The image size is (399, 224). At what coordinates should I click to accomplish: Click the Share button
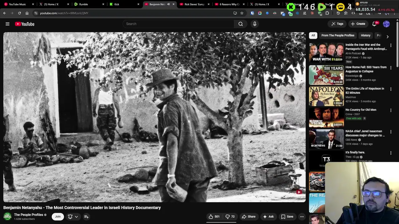coord(248,217)
